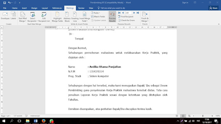The width and height of the screenshot is (221, 124).
Task: Click the Greeting Line button
Action: [x=75, y=17]
